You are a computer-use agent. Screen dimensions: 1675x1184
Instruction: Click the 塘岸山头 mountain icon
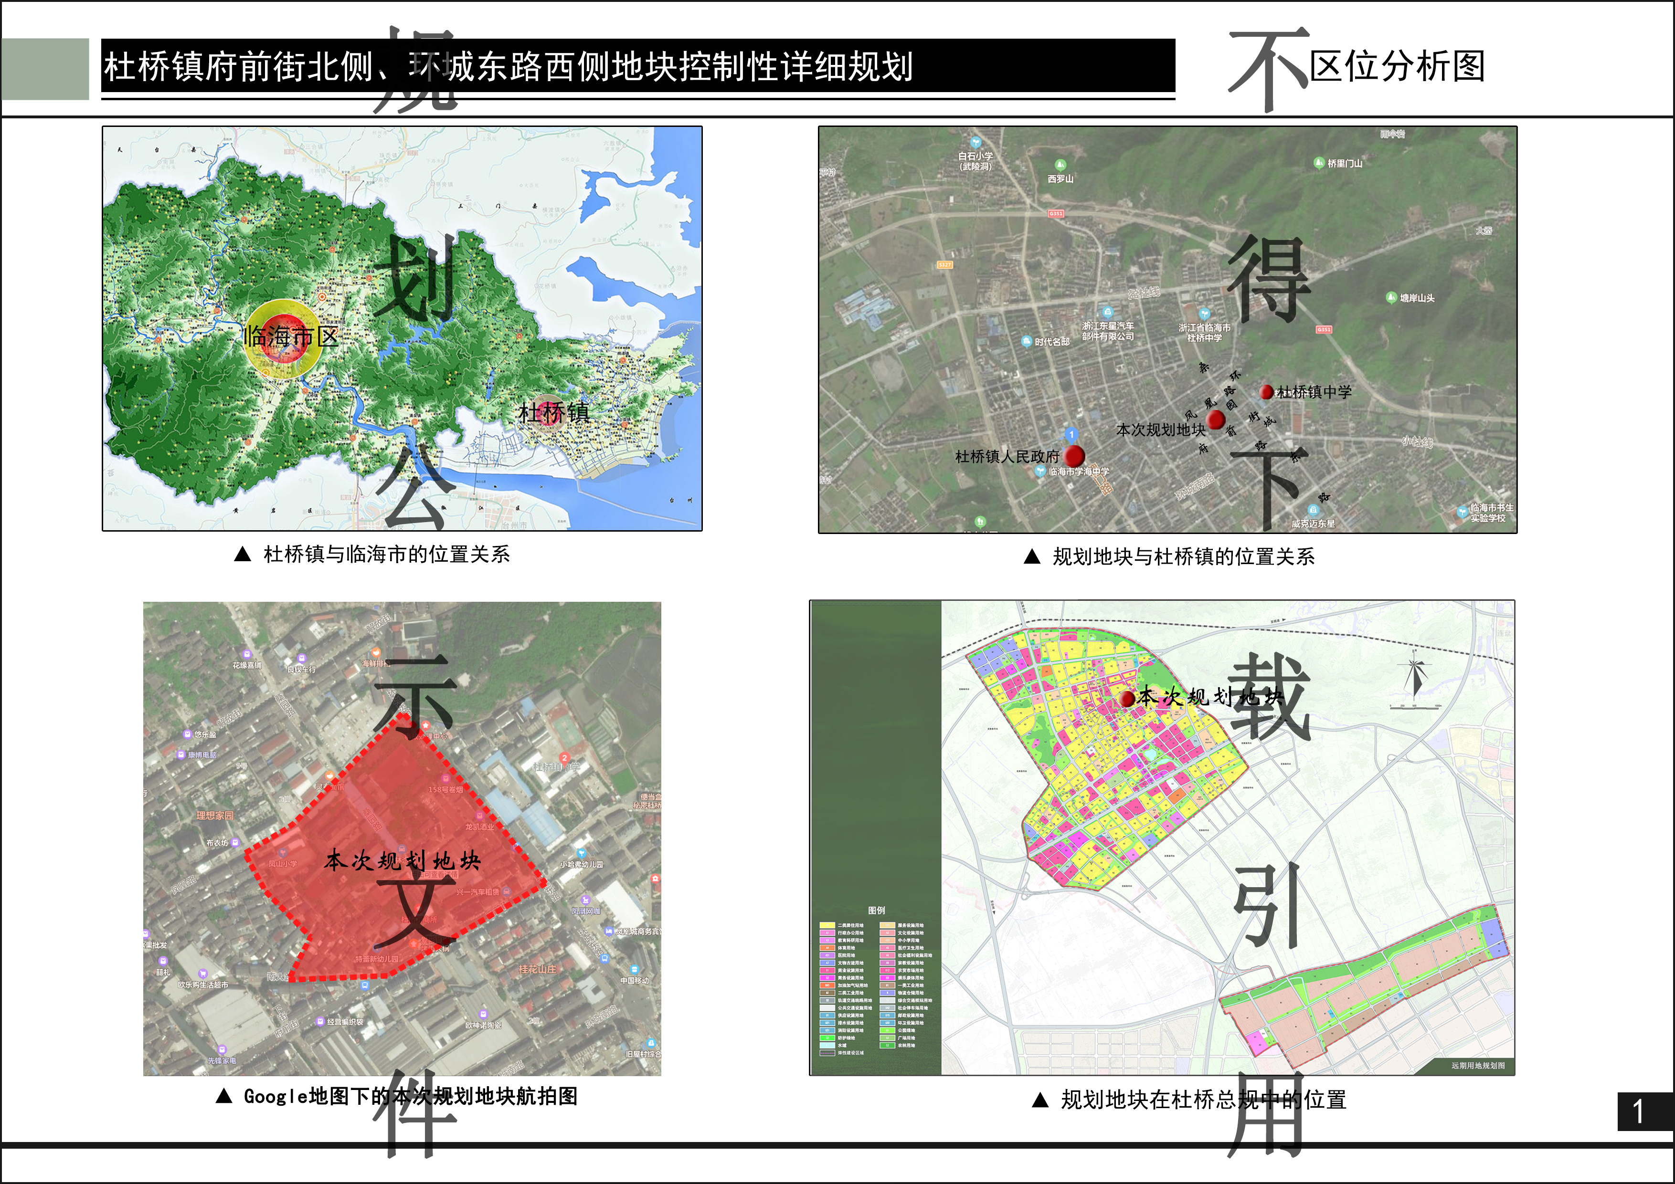[x=1391, y=297]
